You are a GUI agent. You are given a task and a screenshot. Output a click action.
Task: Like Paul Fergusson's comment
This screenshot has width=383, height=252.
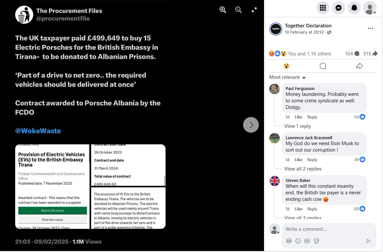tap(298, 117)
